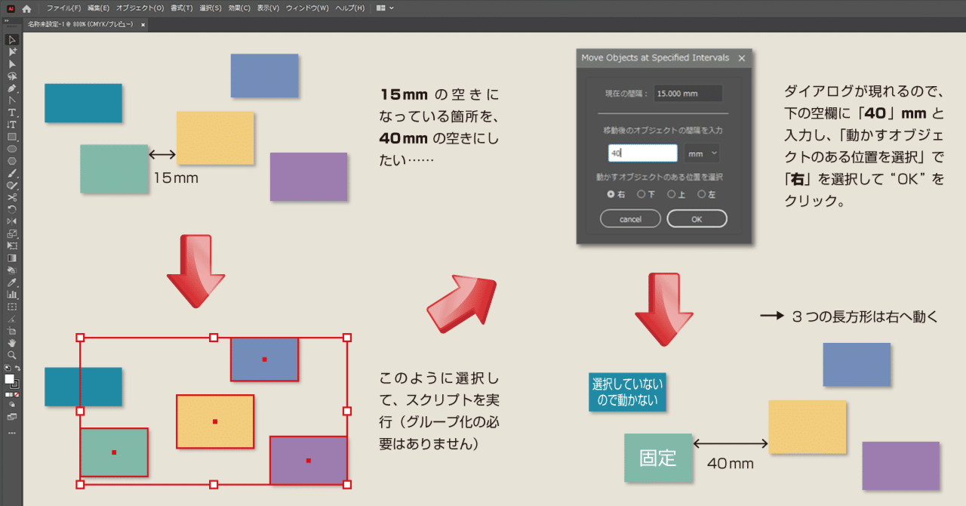
Task: Click cancel in the Move Objects dialog
Action: [630, 218]
